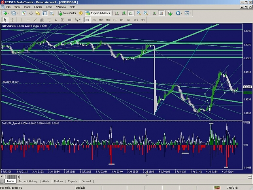This screenshot has height=190, width=253.
Task: Select the W1 timeframe
Action: point(136,20)
